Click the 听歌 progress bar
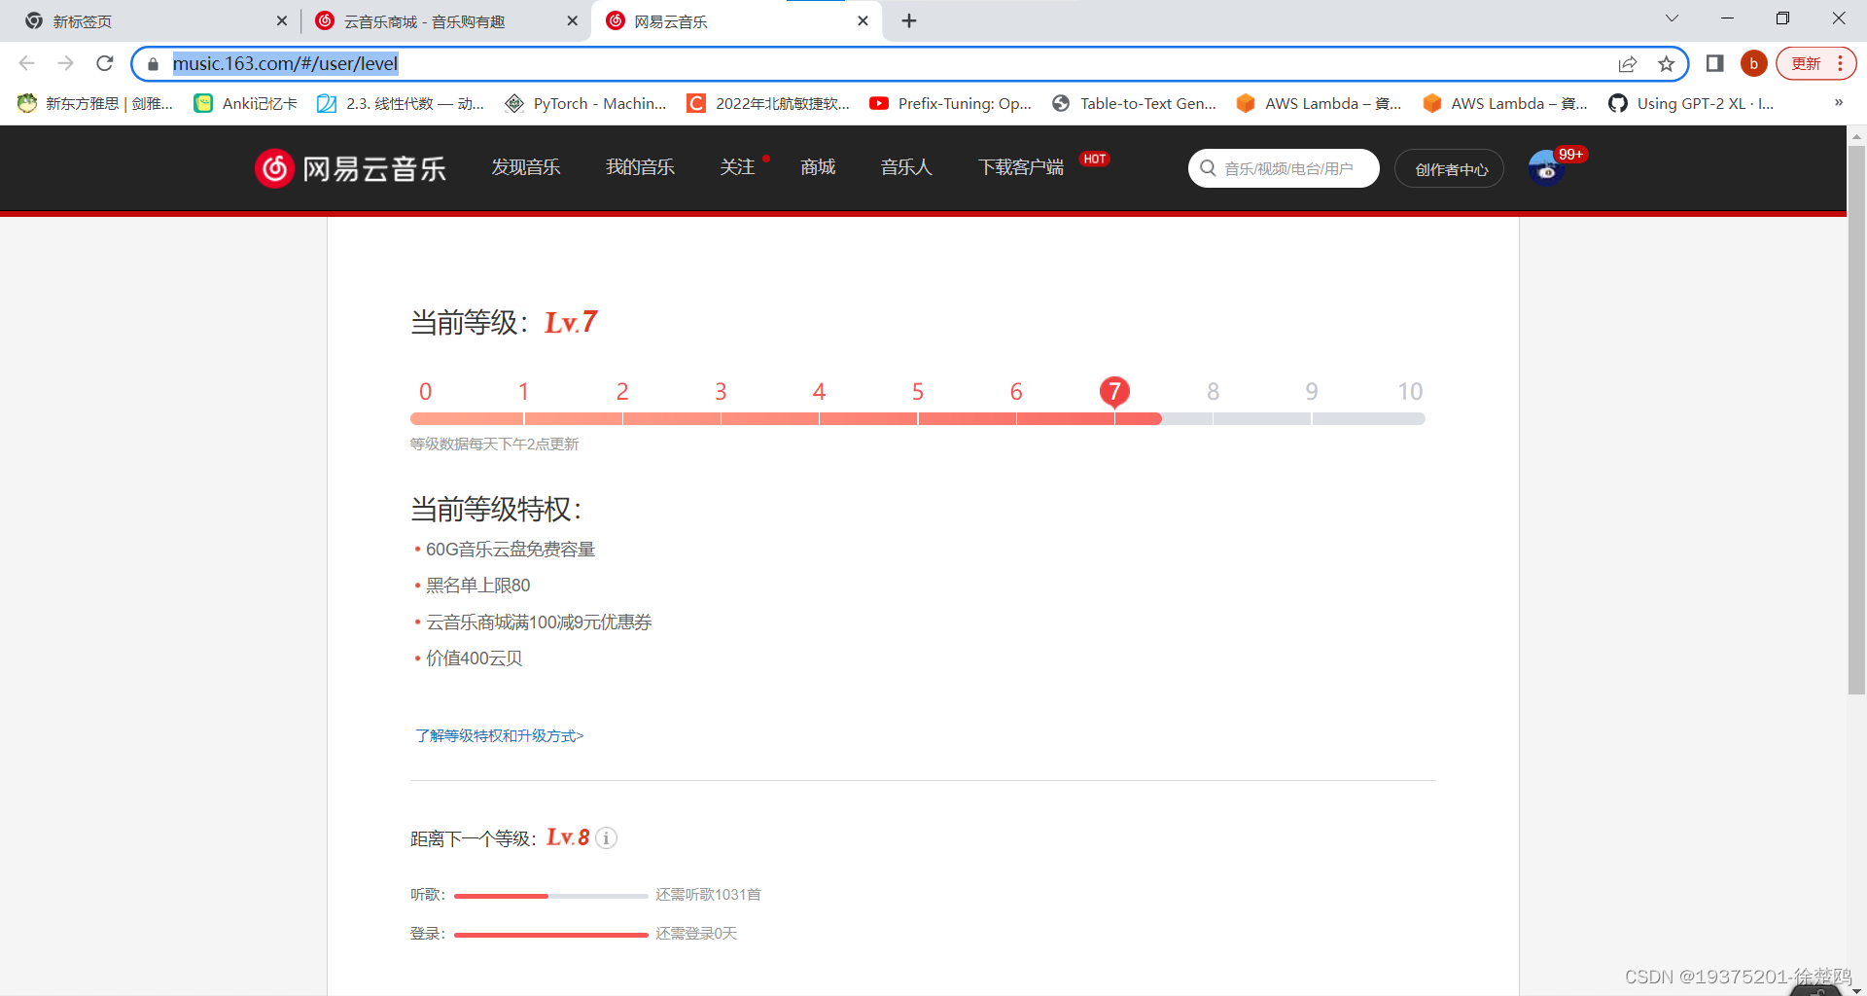 pos(550,896)
